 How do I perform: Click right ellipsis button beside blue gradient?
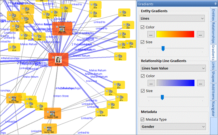[200, 83]
